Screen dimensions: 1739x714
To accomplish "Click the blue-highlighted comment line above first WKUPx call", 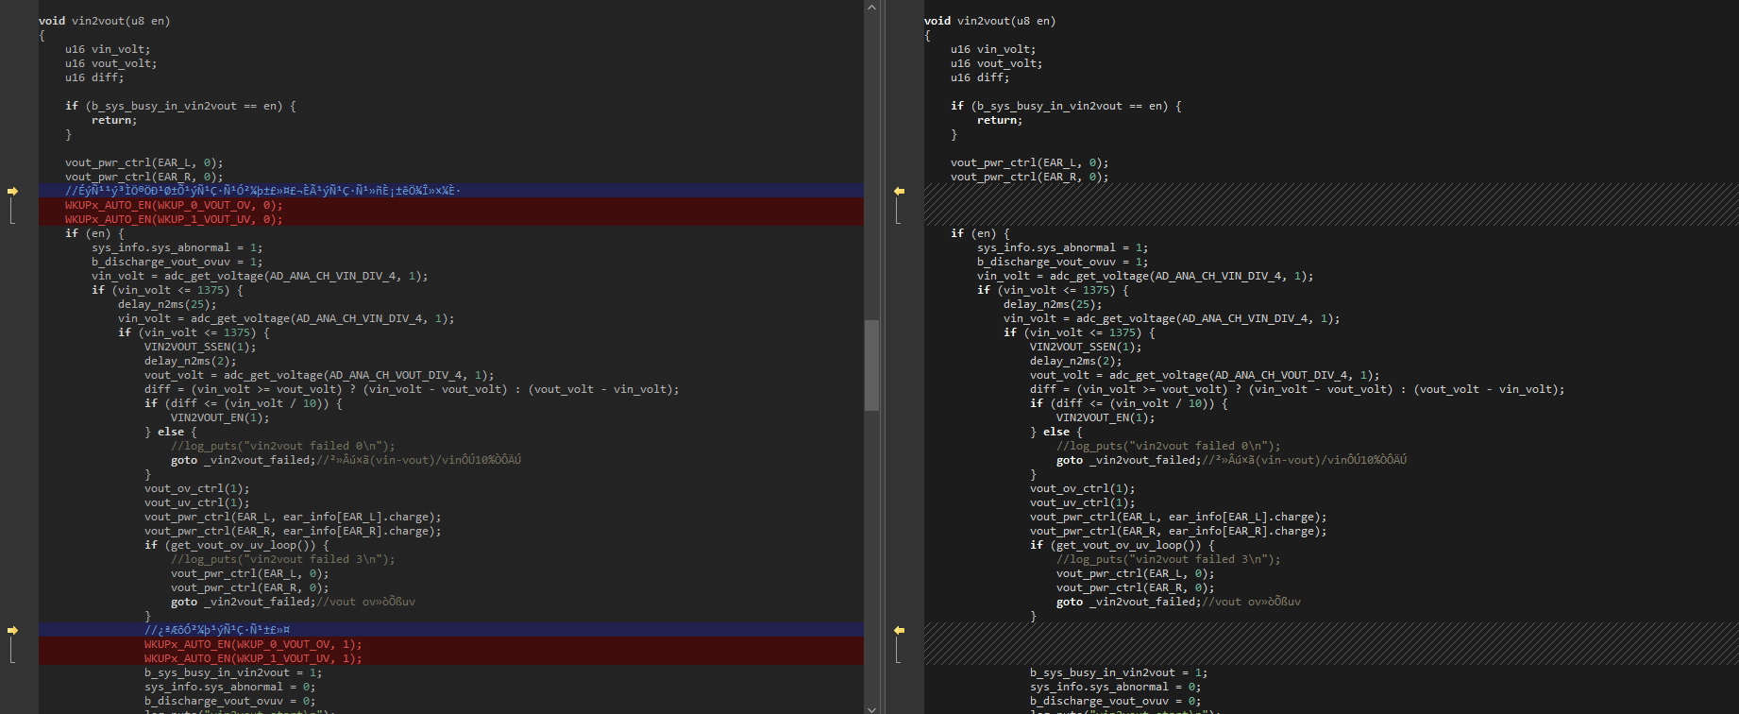I will [451, 191].
